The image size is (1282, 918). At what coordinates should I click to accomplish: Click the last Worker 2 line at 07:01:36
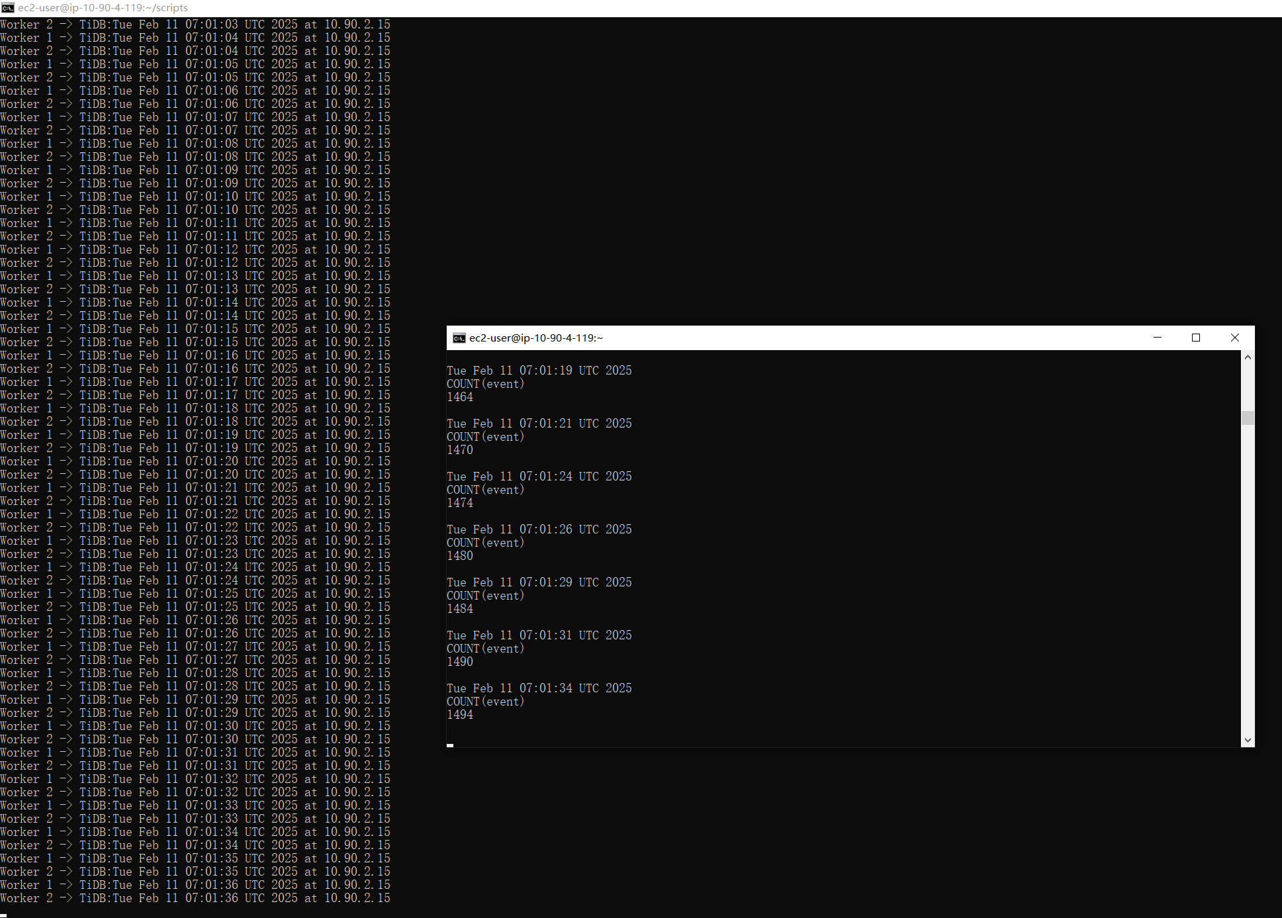[195, 898]
